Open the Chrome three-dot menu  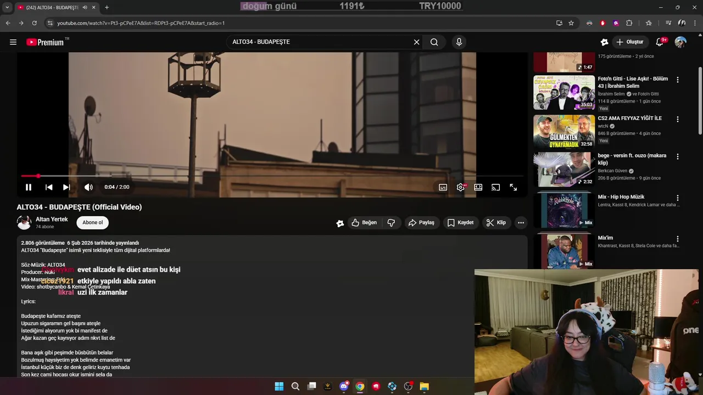[695, 23]
